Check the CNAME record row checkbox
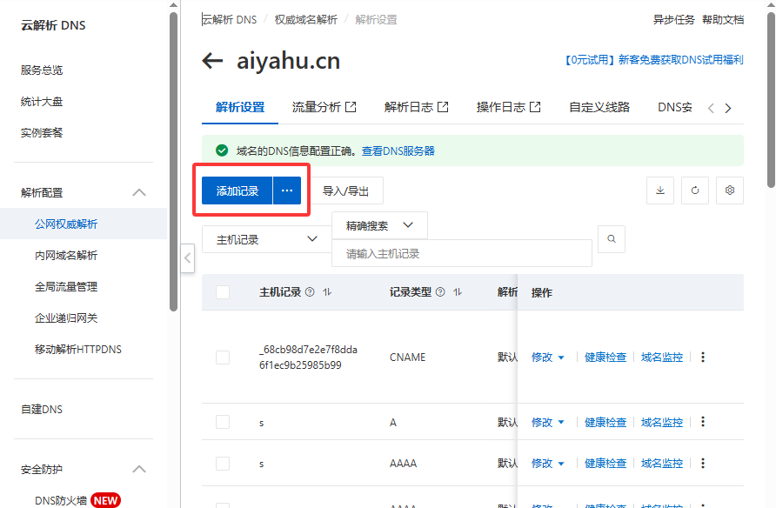 [x=223, y=358]
